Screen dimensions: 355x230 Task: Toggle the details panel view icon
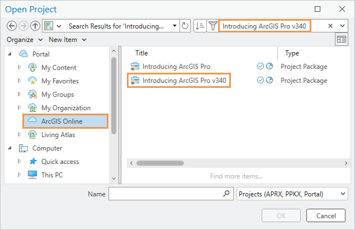340,39
